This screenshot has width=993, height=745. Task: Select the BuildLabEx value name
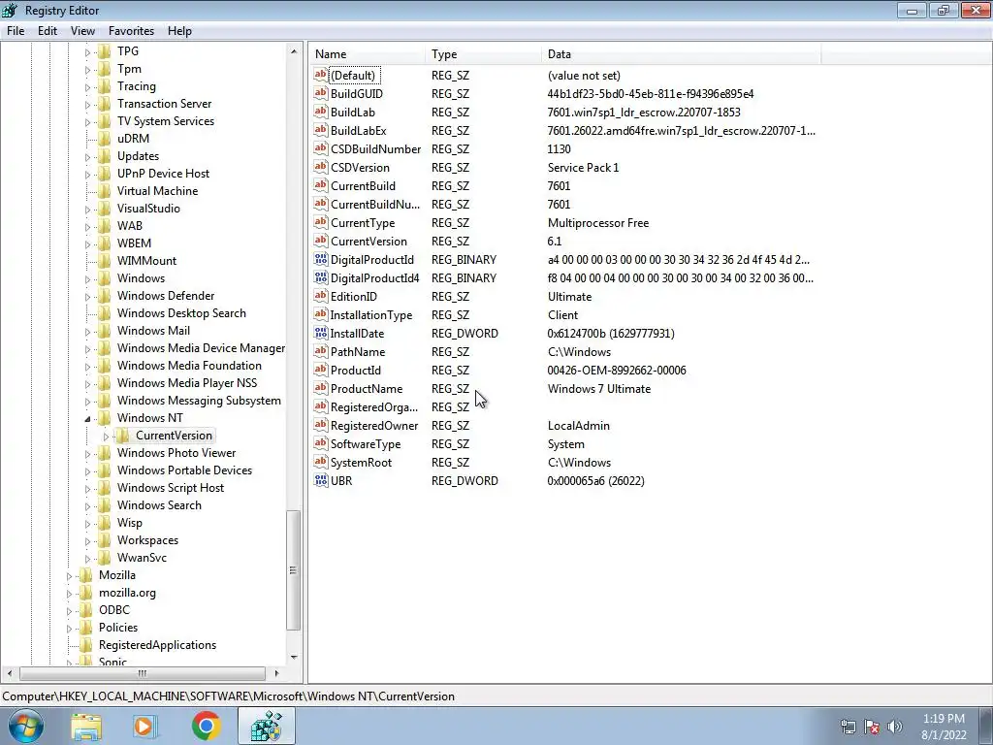click(x=358, y=131)
